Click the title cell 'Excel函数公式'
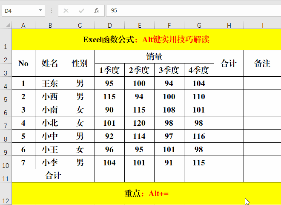Viewport: 281px width, 205px height. click(x=146, y=40)
